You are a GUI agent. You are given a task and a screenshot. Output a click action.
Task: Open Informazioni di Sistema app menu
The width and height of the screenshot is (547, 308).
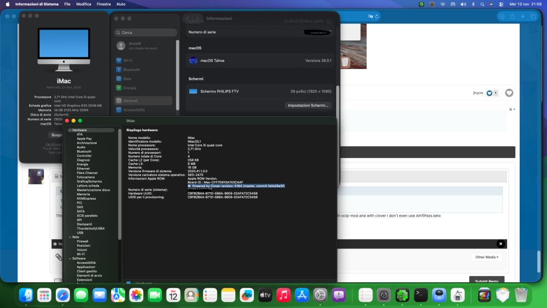(37, 4)
